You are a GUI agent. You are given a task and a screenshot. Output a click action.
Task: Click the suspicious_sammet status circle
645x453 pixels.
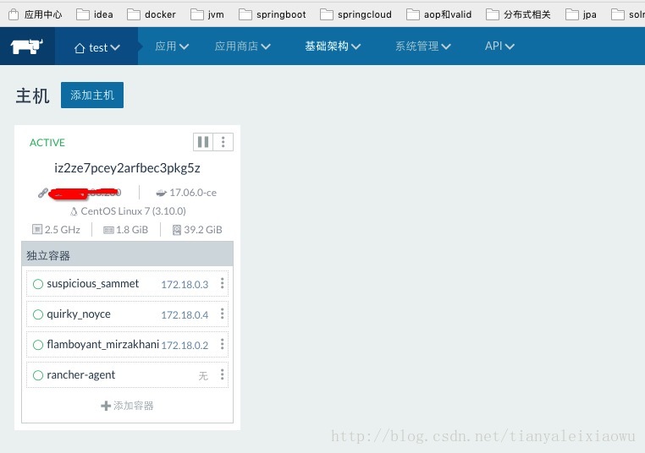[38, 284]
